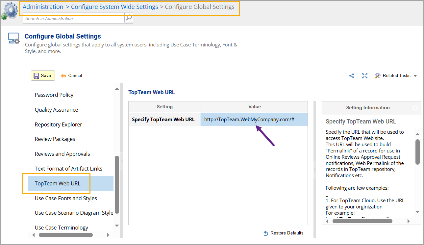Click Setting Information scroll left arrow
The height and width of the screenshot is (245, 424).
pyautogui.click(x=327, y=221)
